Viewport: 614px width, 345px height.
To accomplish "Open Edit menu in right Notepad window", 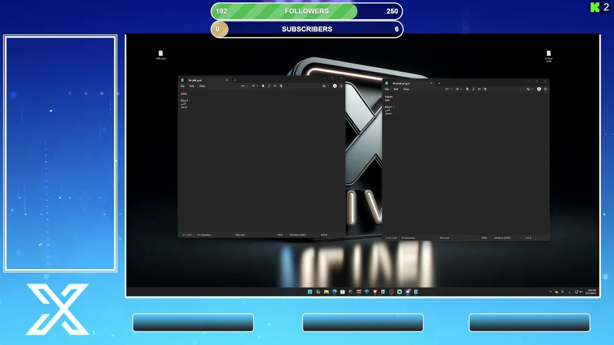I will point(396,89).
